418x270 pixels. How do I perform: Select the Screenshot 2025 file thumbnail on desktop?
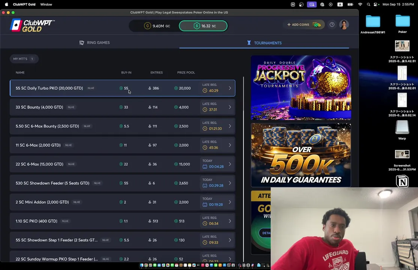(x=402, y=154)
